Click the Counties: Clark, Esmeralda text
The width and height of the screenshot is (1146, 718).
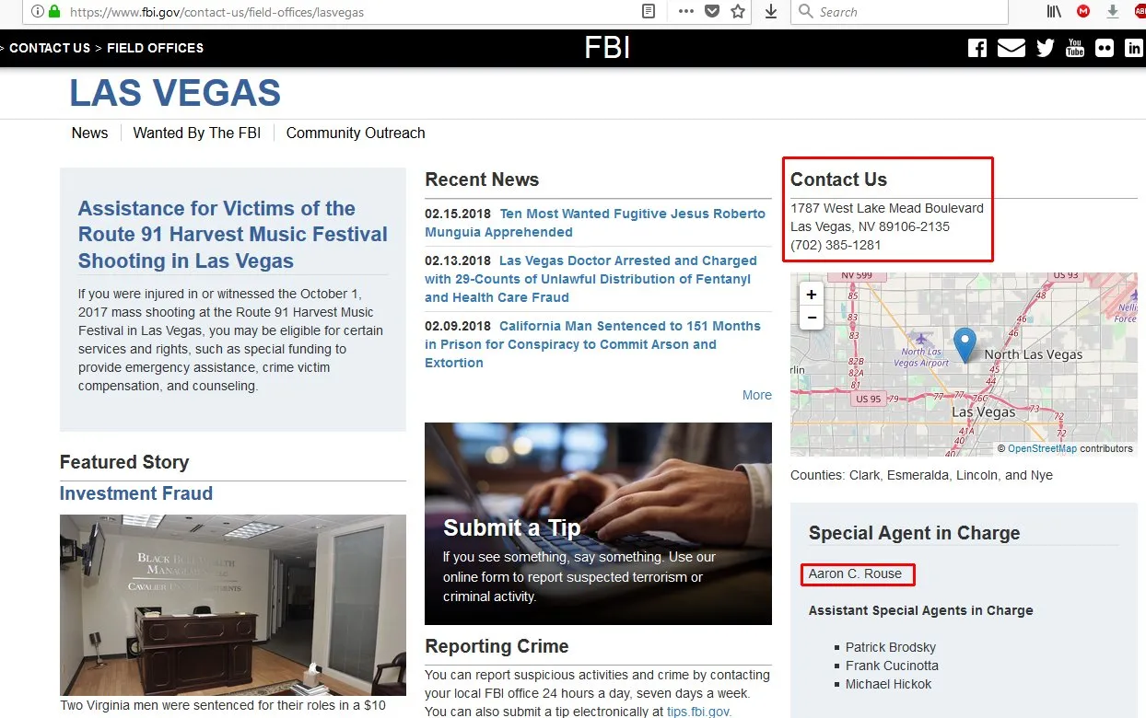[921, 475]
